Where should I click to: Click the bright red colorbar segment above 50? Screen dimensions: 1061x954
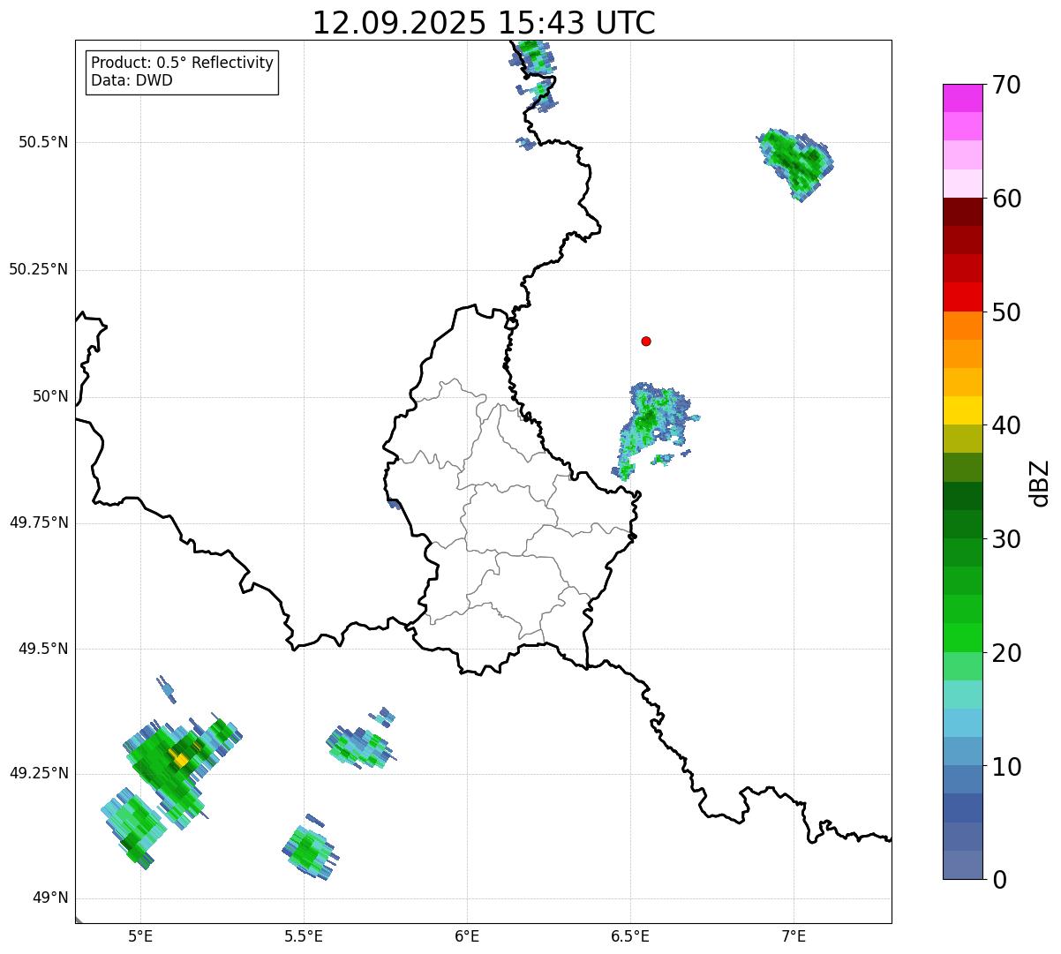click(963, 297)
